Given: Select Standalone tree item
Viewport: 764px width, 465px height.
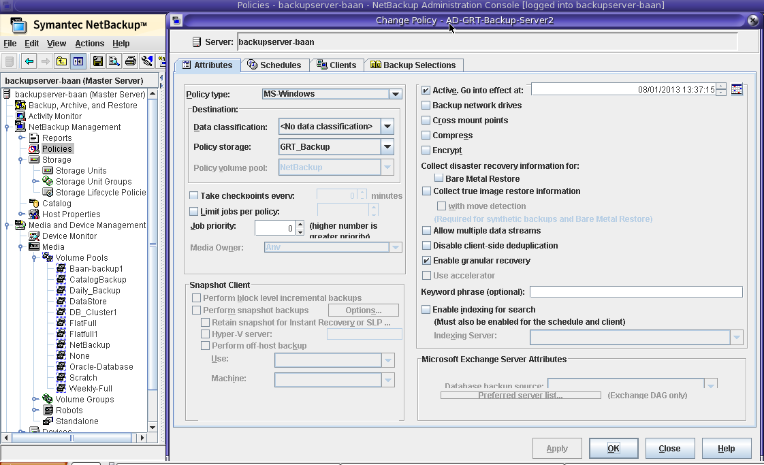Looking at the screenshot, I should [x=77, y=421].
